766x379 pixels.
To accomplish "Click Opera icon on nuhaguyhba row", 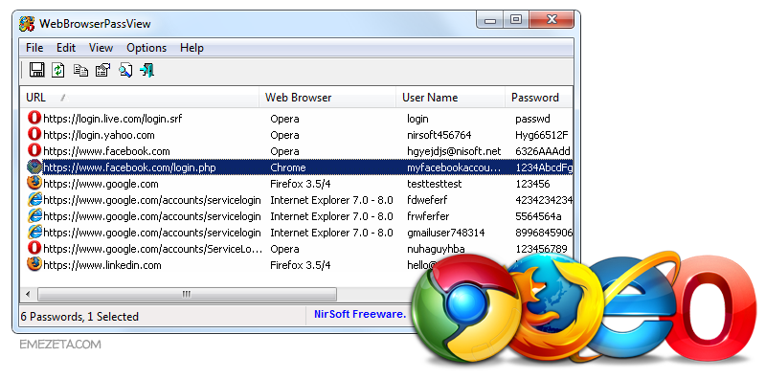I will 34,249.
